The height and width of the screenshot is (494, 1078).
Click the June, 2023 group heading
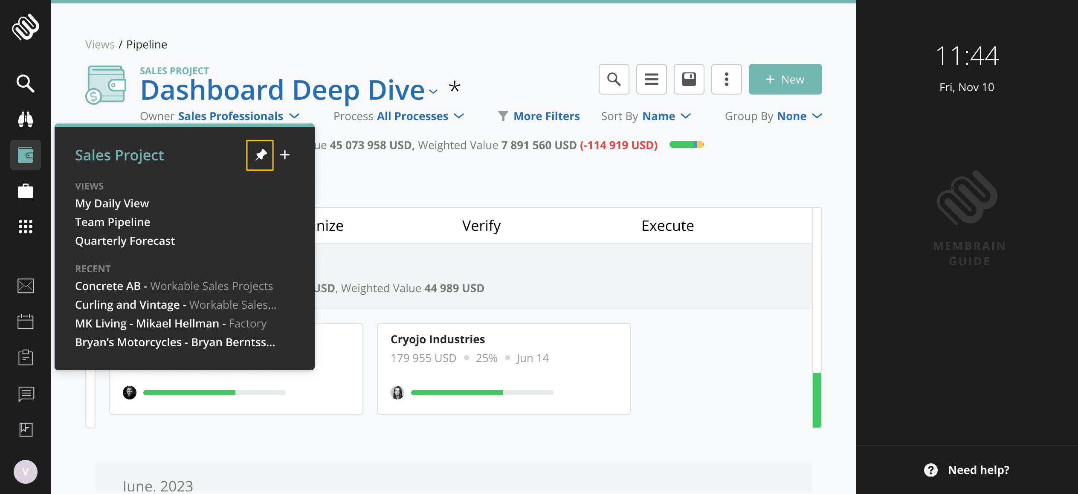click(158, 485)
